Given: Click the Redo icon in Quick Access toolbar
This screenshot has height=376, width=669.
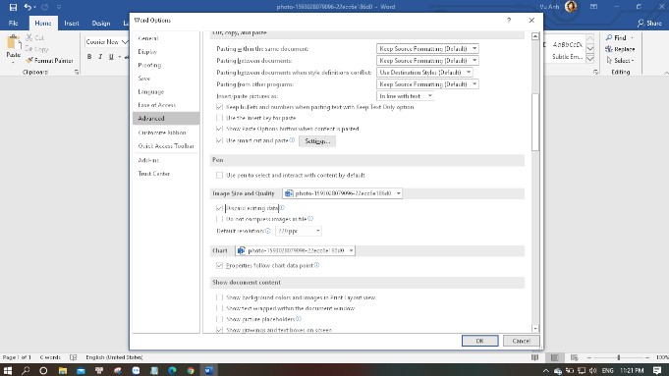Looking at the screenshot, I should click(45, 7).
